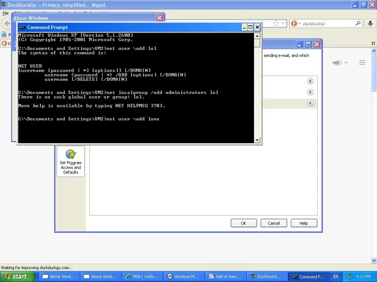Image resolution: width=377 pixels, height=282 pixels.
Task: Expand the second program configuration chevron
Action: [310, 92]
